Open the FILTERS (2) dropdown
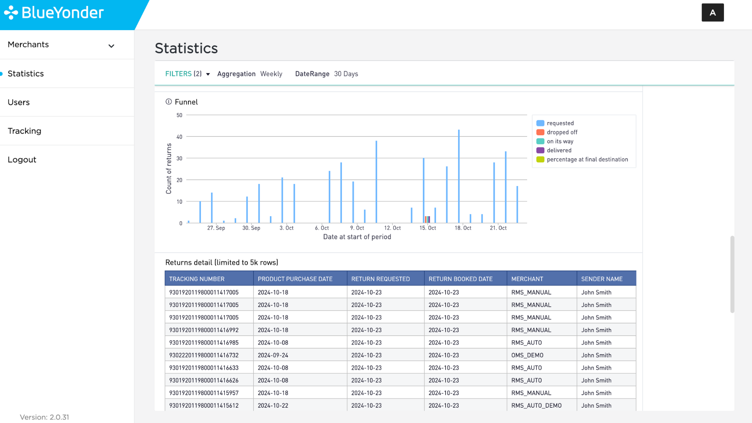The width and height of the screenshot is (752, 423). (x=188, y=74)
